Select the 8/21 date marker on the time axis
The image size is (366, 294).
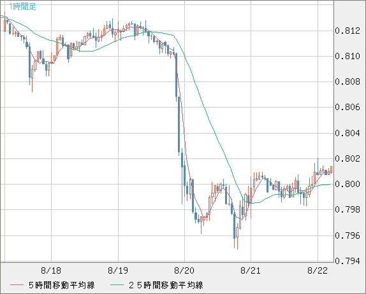(x=251, y=270)
